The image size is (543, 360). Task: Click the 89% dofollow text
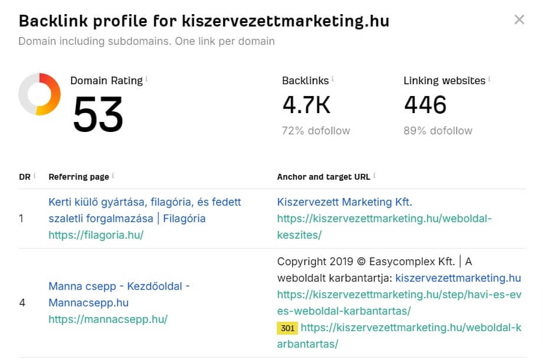tap(438, 131)
